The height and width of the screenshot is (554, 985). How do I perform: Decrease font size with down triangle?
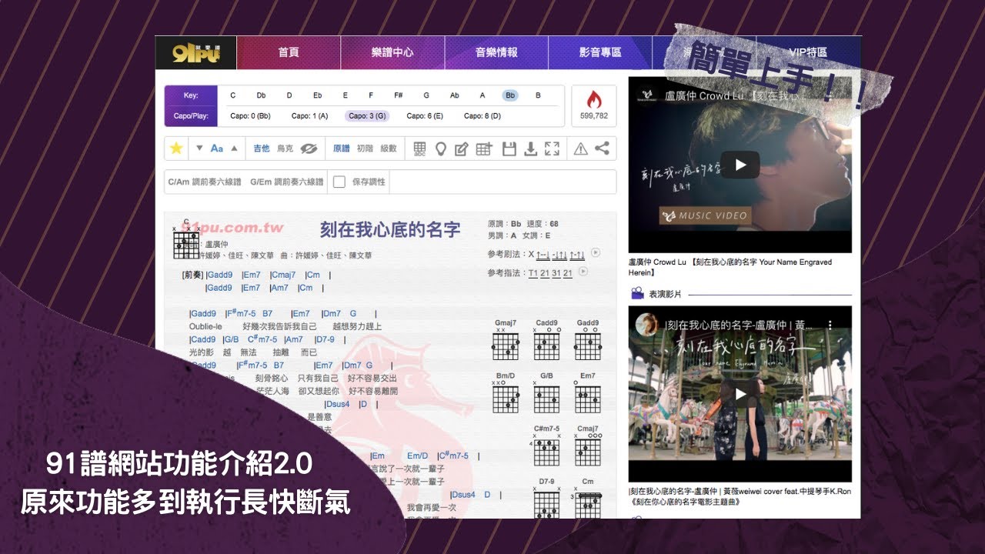click(199, 149)
